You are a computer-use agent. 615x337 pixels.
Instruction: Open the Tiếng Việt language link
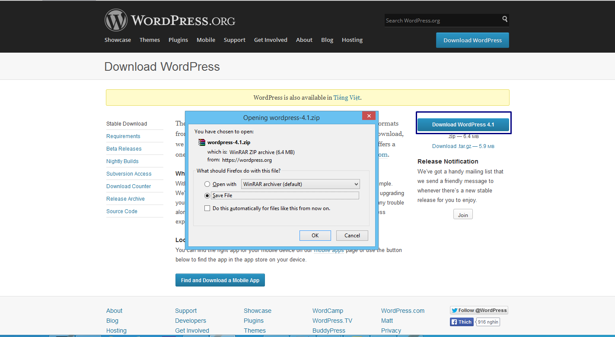point(347,98)
